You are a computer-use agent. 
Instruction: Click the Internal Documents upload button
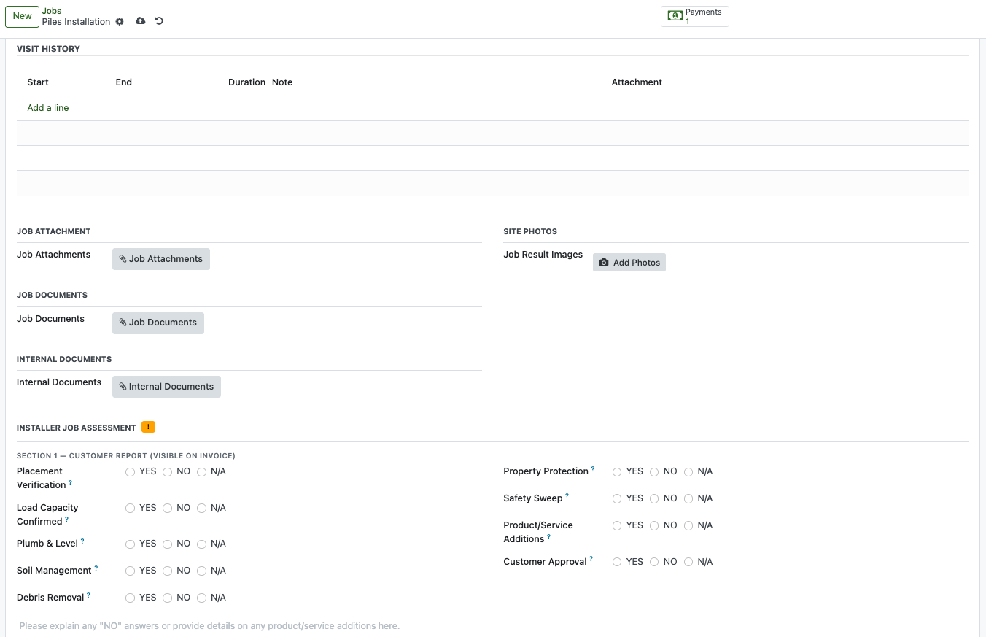[166, 387]
